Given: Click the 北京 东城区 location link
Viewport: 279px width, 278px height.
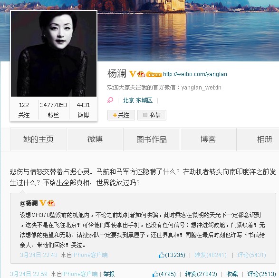Looking at the screenshot, I should click(x=137, y=100).
